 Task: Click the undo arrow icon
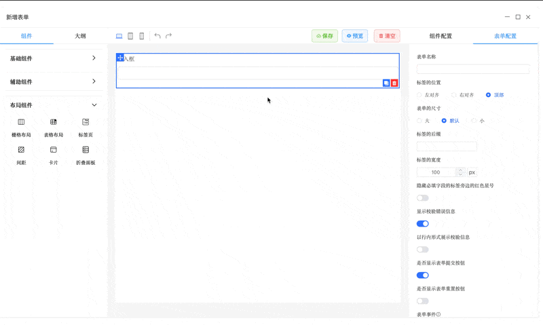[x=157, y=36]
